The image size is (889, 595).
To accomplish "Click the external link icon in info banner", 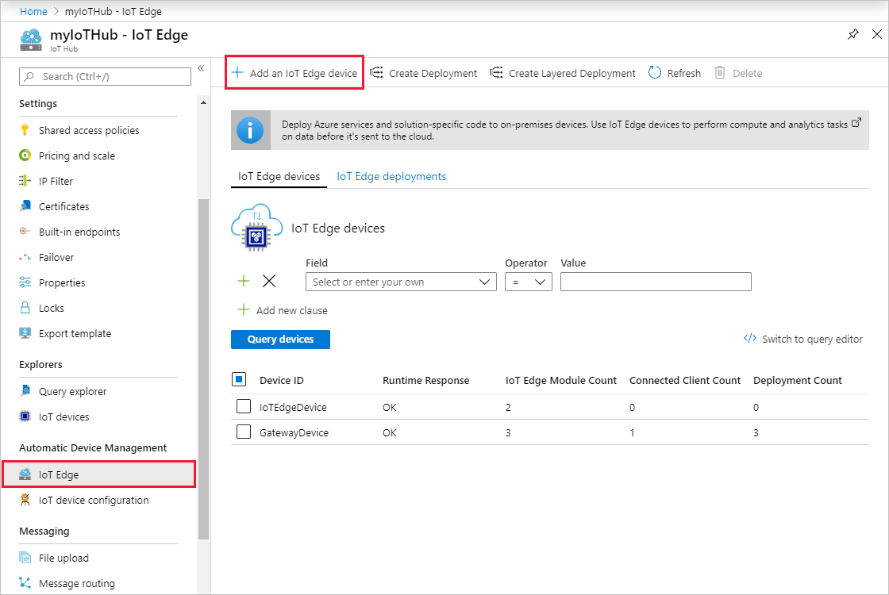I will [x=856, y=124].
